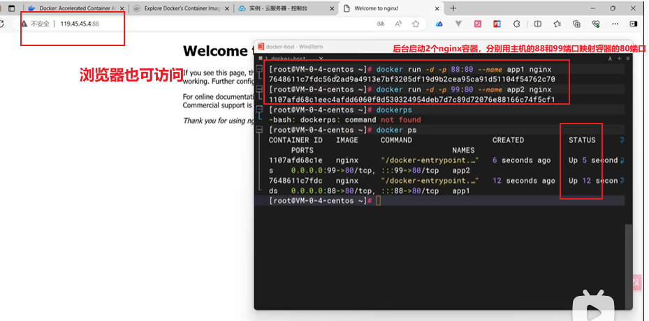Select the docker-host session tab in WindTerm
649x321 pixels.
pos(289,59)
